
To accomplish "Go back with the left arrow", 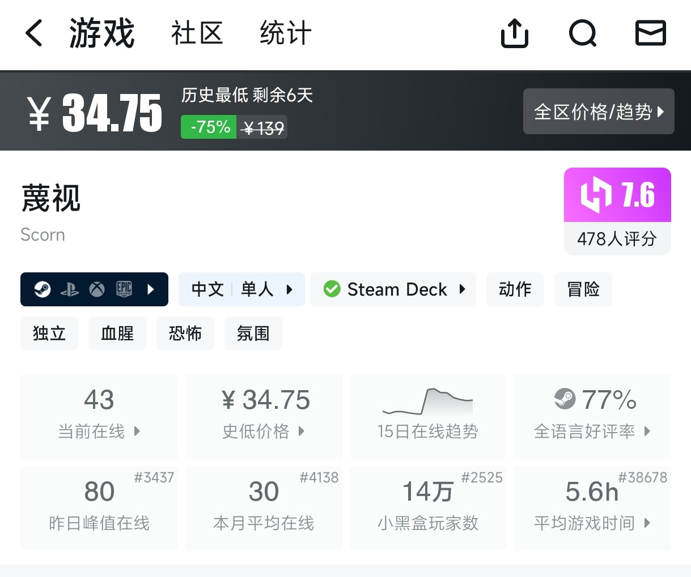I will coord(34,33).
